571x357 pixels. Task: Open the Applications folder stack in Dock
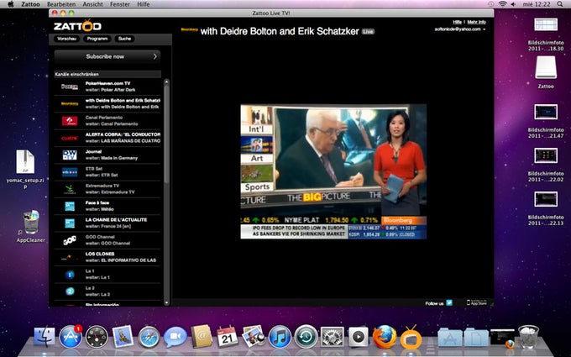(449, 338)
